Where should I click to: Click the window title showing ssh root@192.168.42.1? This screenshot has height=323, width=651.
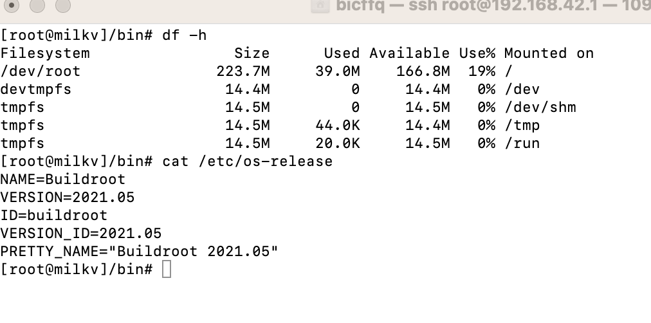pyautogui.click(x=493, y=6)
